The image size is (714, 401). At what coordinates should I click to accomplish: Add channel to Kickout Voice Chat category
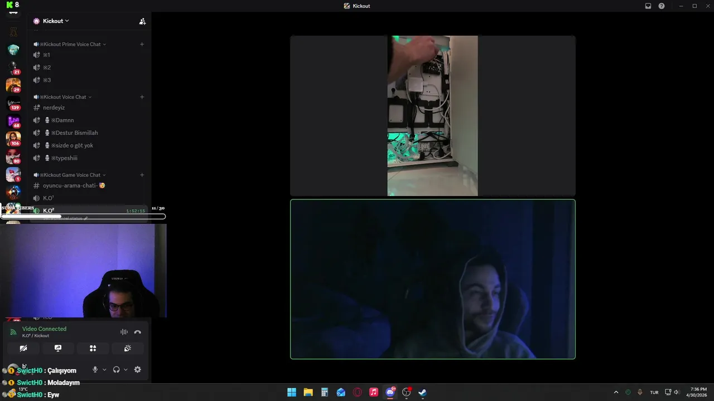(142, 97)
